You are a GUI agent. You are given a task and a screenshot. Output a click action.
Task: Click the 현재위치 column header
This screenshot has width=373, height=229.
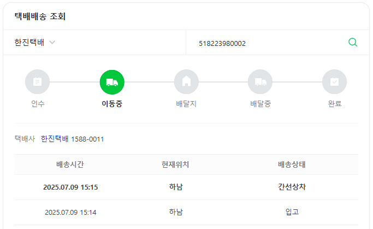(x=175, y=165)
